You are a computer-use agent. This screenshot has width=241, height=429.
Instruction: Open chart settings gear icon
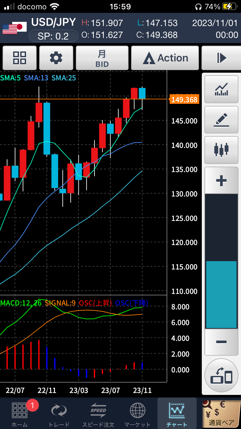point(56,58)
